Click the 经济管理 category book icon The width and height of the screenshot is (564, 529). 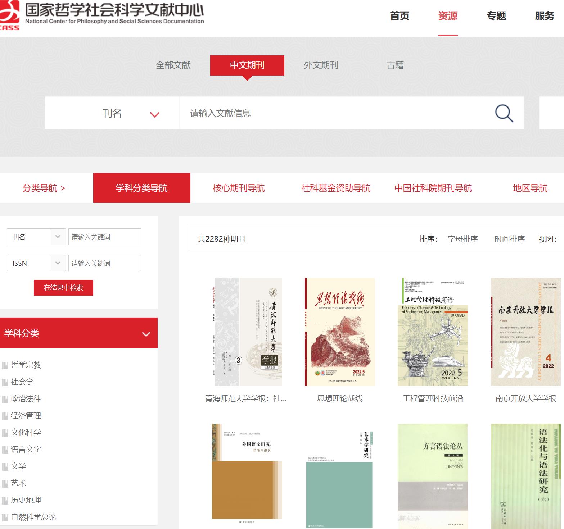[5, 416]
